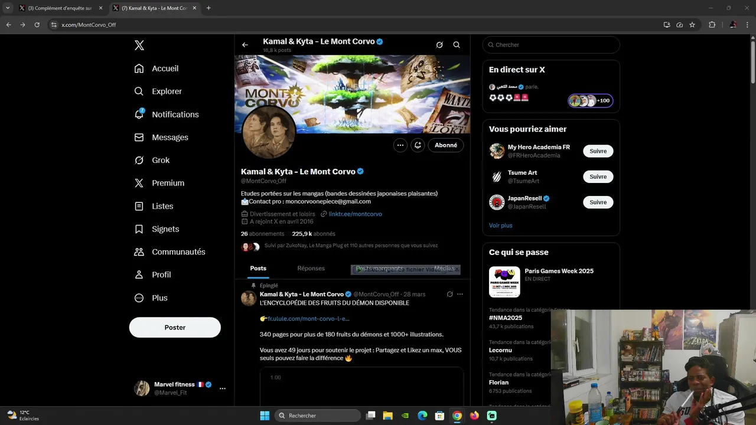Click the taskbar Rechercher search box
The height and width of the screenshot is (425, 756).
tap(318, 416)
